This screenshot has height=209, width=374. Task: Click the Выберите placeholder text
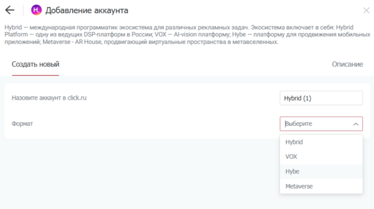(x=299, y=124)
